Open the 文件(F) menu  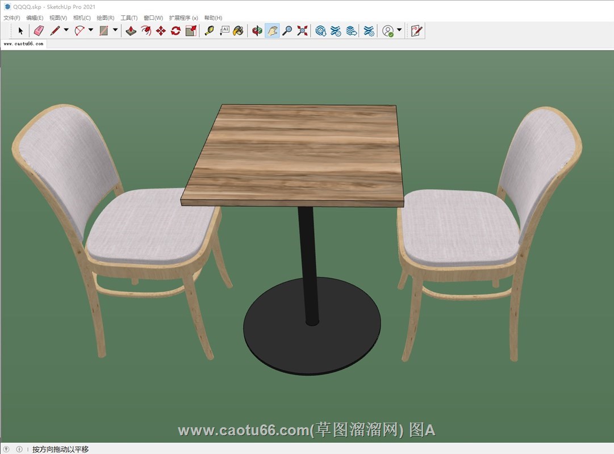(x=12, y=18)
